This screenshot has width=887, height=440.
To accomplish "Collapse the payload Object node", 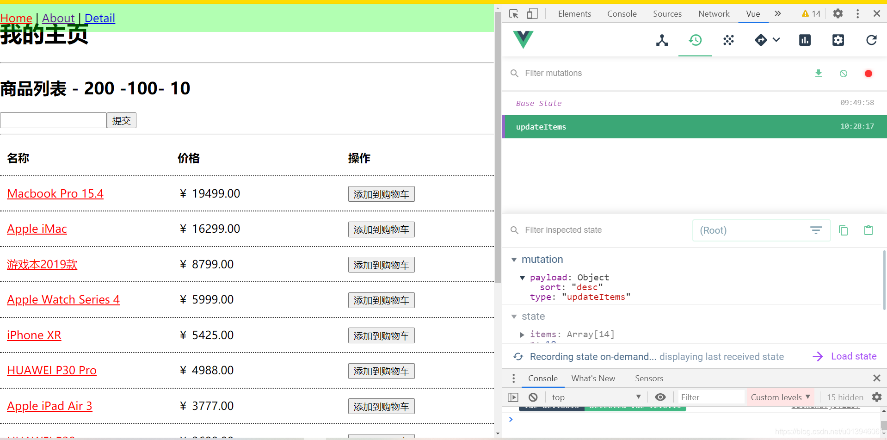I will click(522, 278).
